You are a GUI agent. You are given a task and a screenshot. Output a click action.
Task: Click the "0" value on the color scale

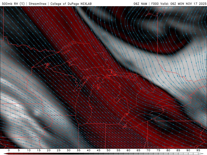point(9,150)
